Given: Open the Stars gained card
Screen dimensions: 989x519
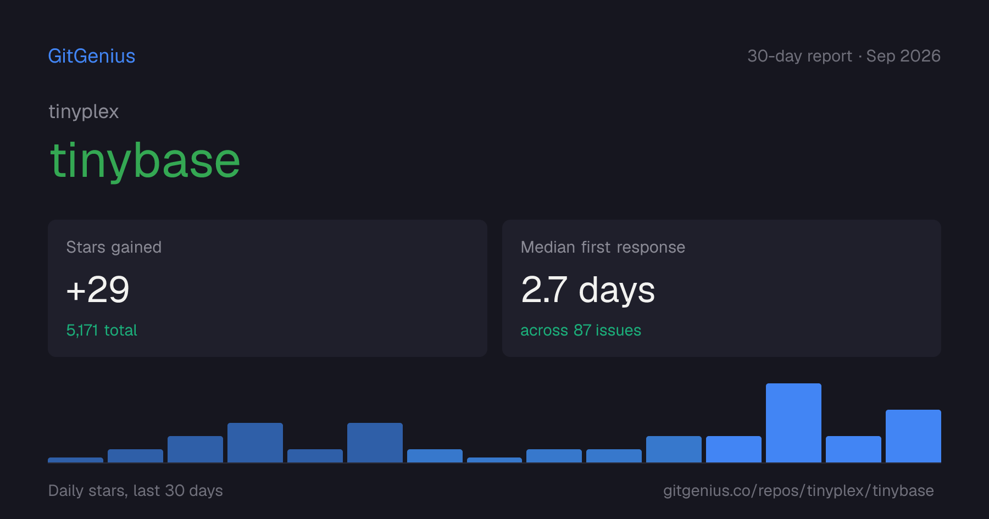Looking at the screenshot, I should pos(268,288).
